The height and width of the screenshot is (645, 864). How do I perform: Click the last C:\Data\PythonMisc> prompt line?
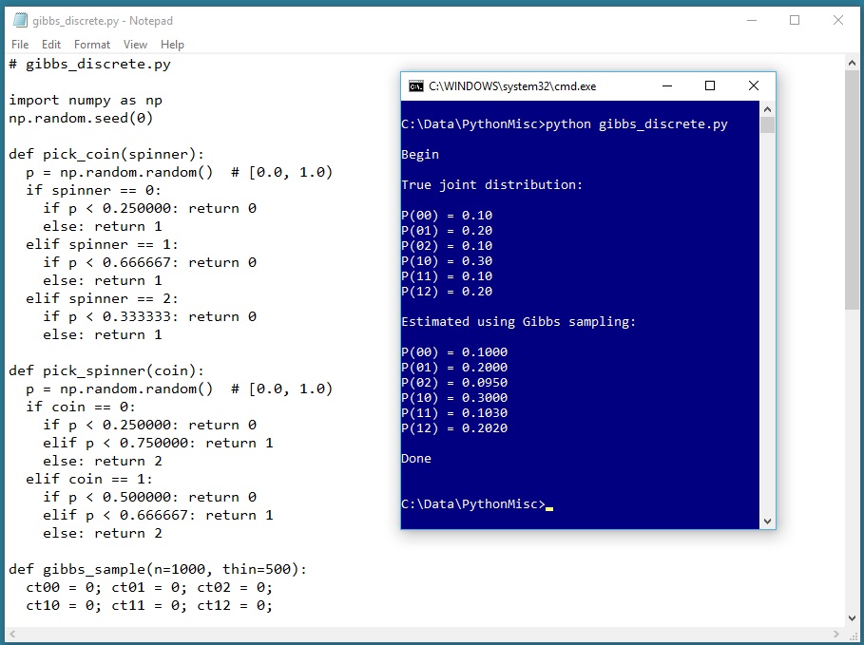point(473,504)
